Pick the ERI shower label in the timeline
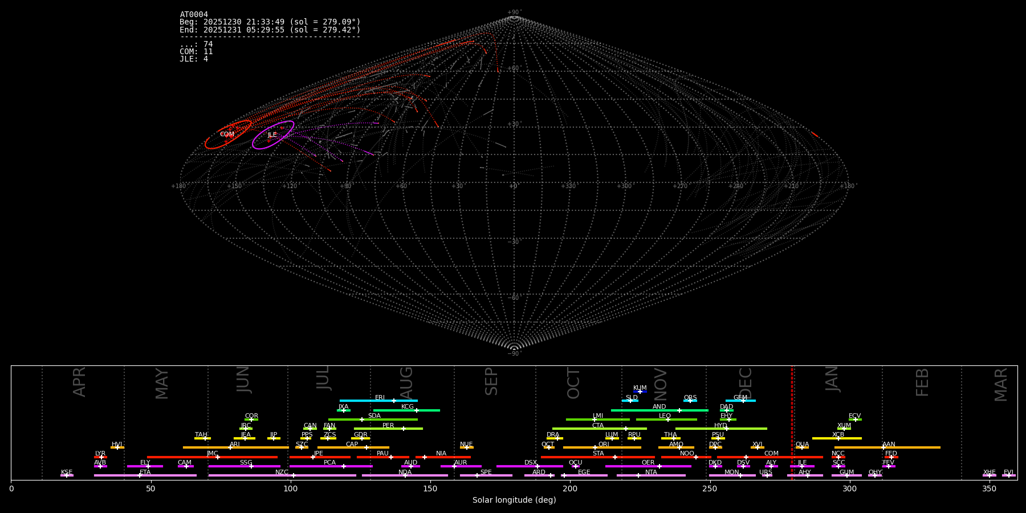This screenshot has width=1026, height=513. tap(380, 398)
